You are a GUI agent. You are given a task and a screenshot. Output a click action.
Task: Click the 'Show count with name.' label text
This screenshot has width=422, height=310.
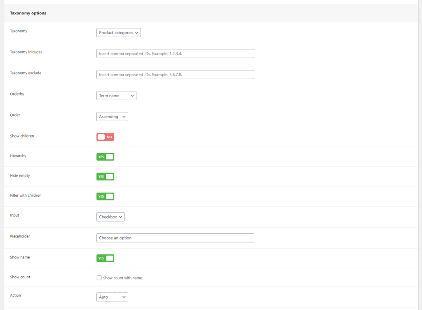point(123,278)
